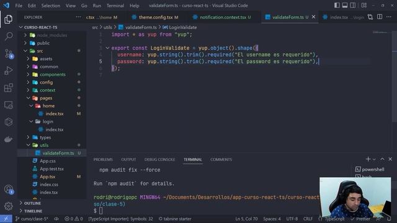
Task: Click tabnine starter status item
Action: 175,219
